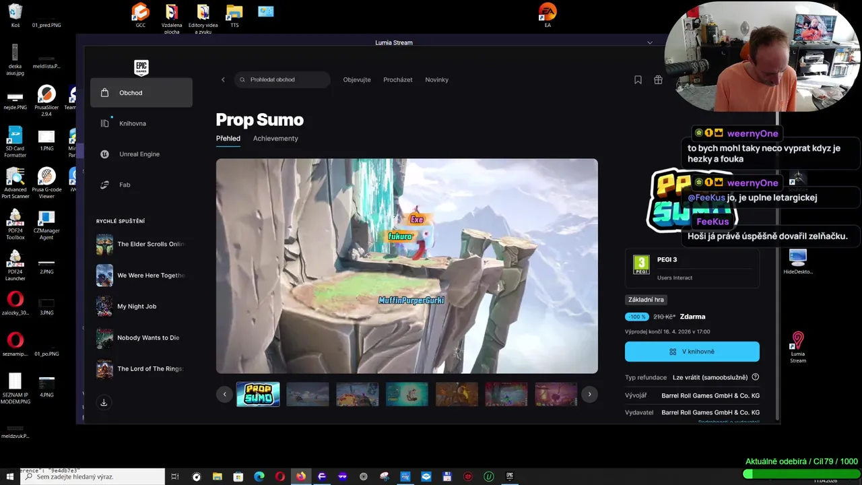Click the PEGI 3 rating icon
This screenshot has height=485, width=862.
(x=641, y=265)
